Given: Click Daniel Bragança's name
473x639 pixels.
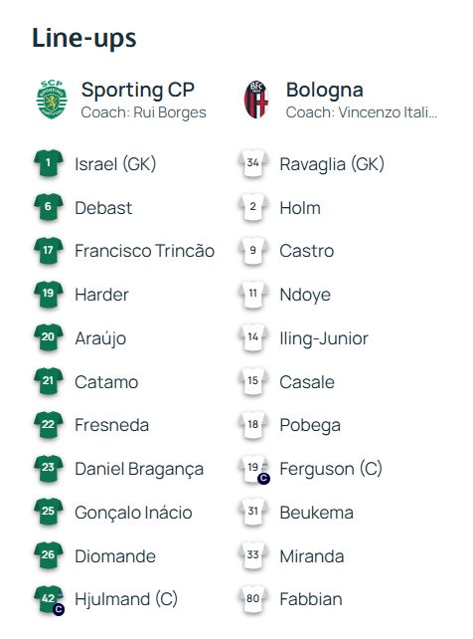Looking at the screenshot, I should point(139,470).
